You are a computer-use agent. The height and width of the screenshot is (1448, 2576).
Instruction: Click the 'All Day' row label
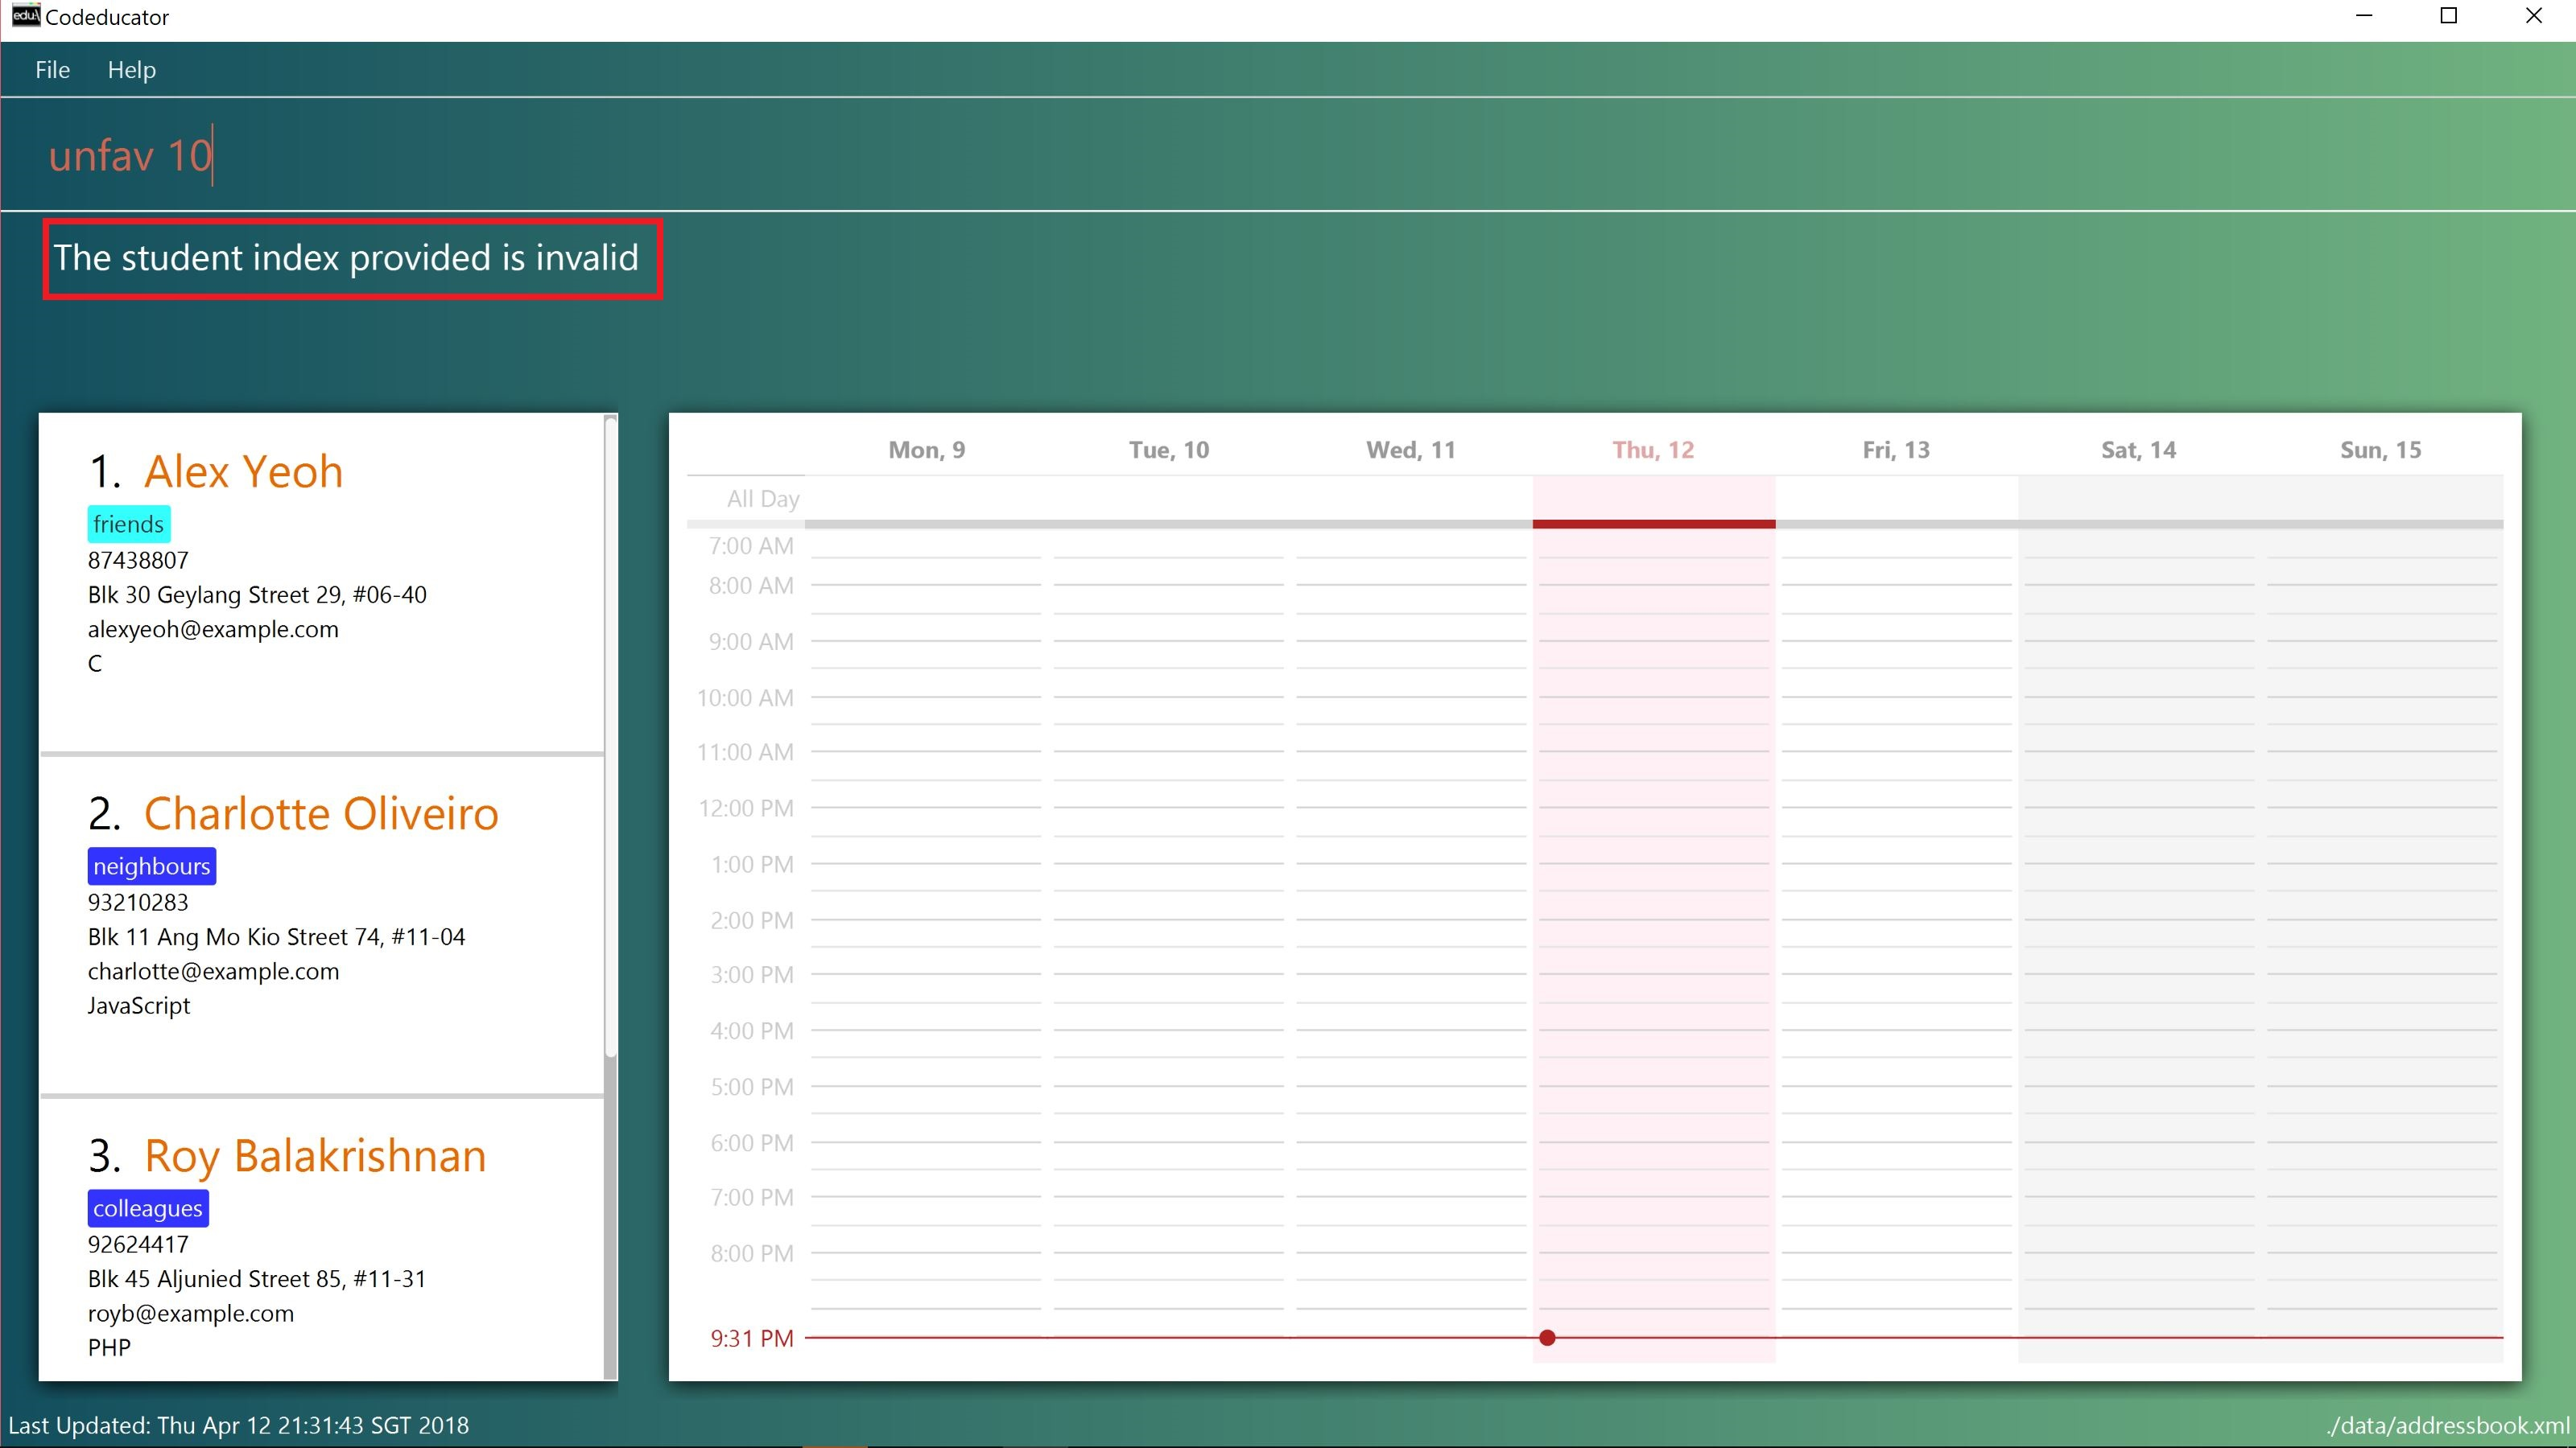click(x=763, y=499)
